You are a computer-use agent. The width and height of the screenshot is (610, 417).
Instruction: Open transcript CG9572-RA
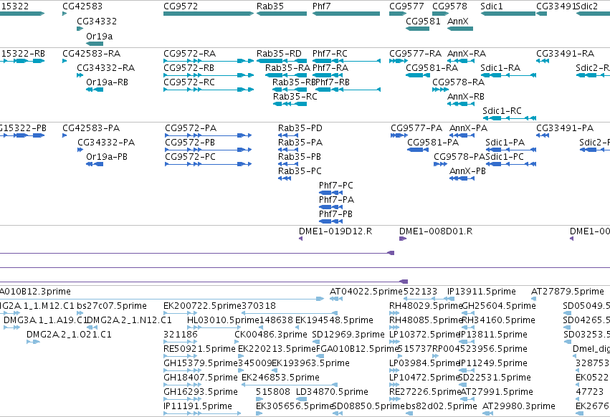(189, 53)
